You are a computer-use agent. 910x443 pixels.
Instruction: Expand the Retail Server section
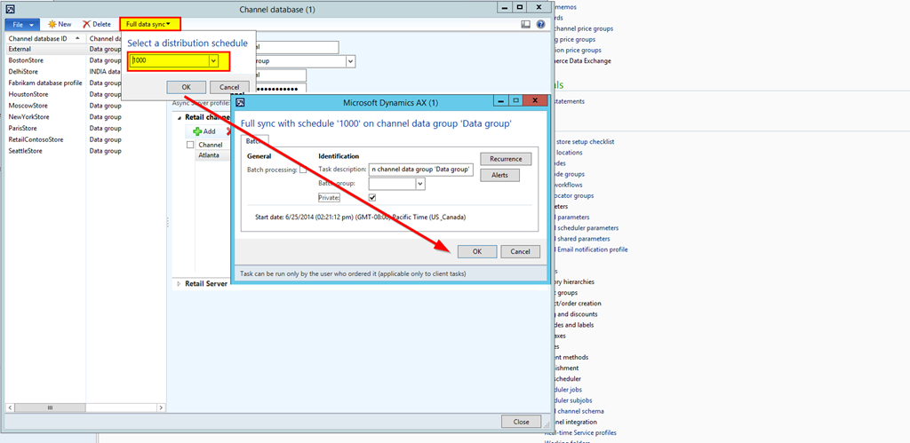tap(178, 283)
